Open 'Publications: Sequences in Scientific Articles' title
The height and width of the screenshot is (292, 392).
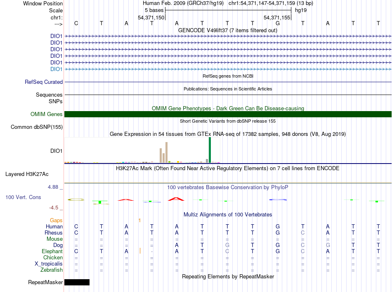[228, 89]
